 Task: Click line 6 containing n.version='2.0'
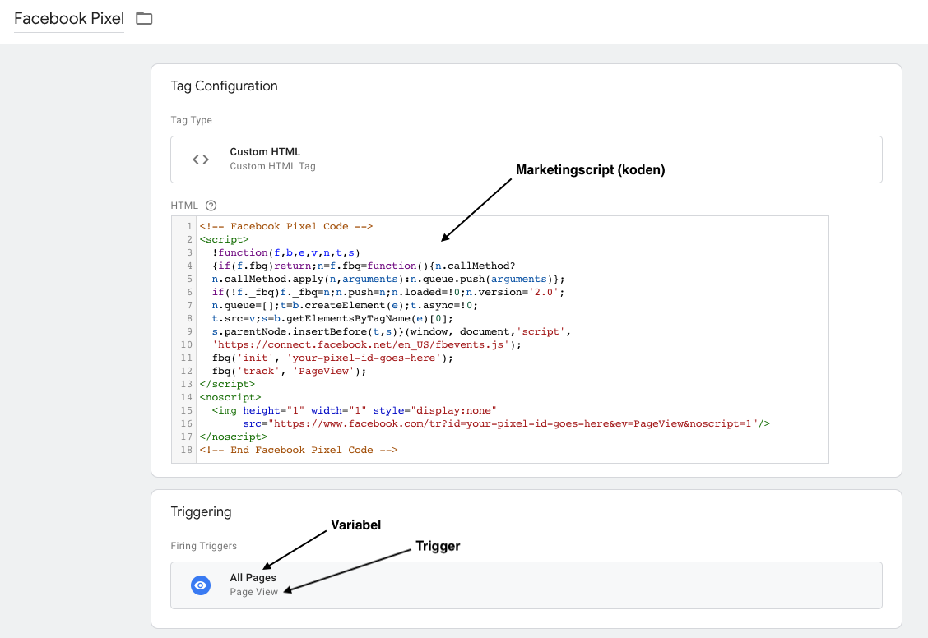tap(389, 292)
